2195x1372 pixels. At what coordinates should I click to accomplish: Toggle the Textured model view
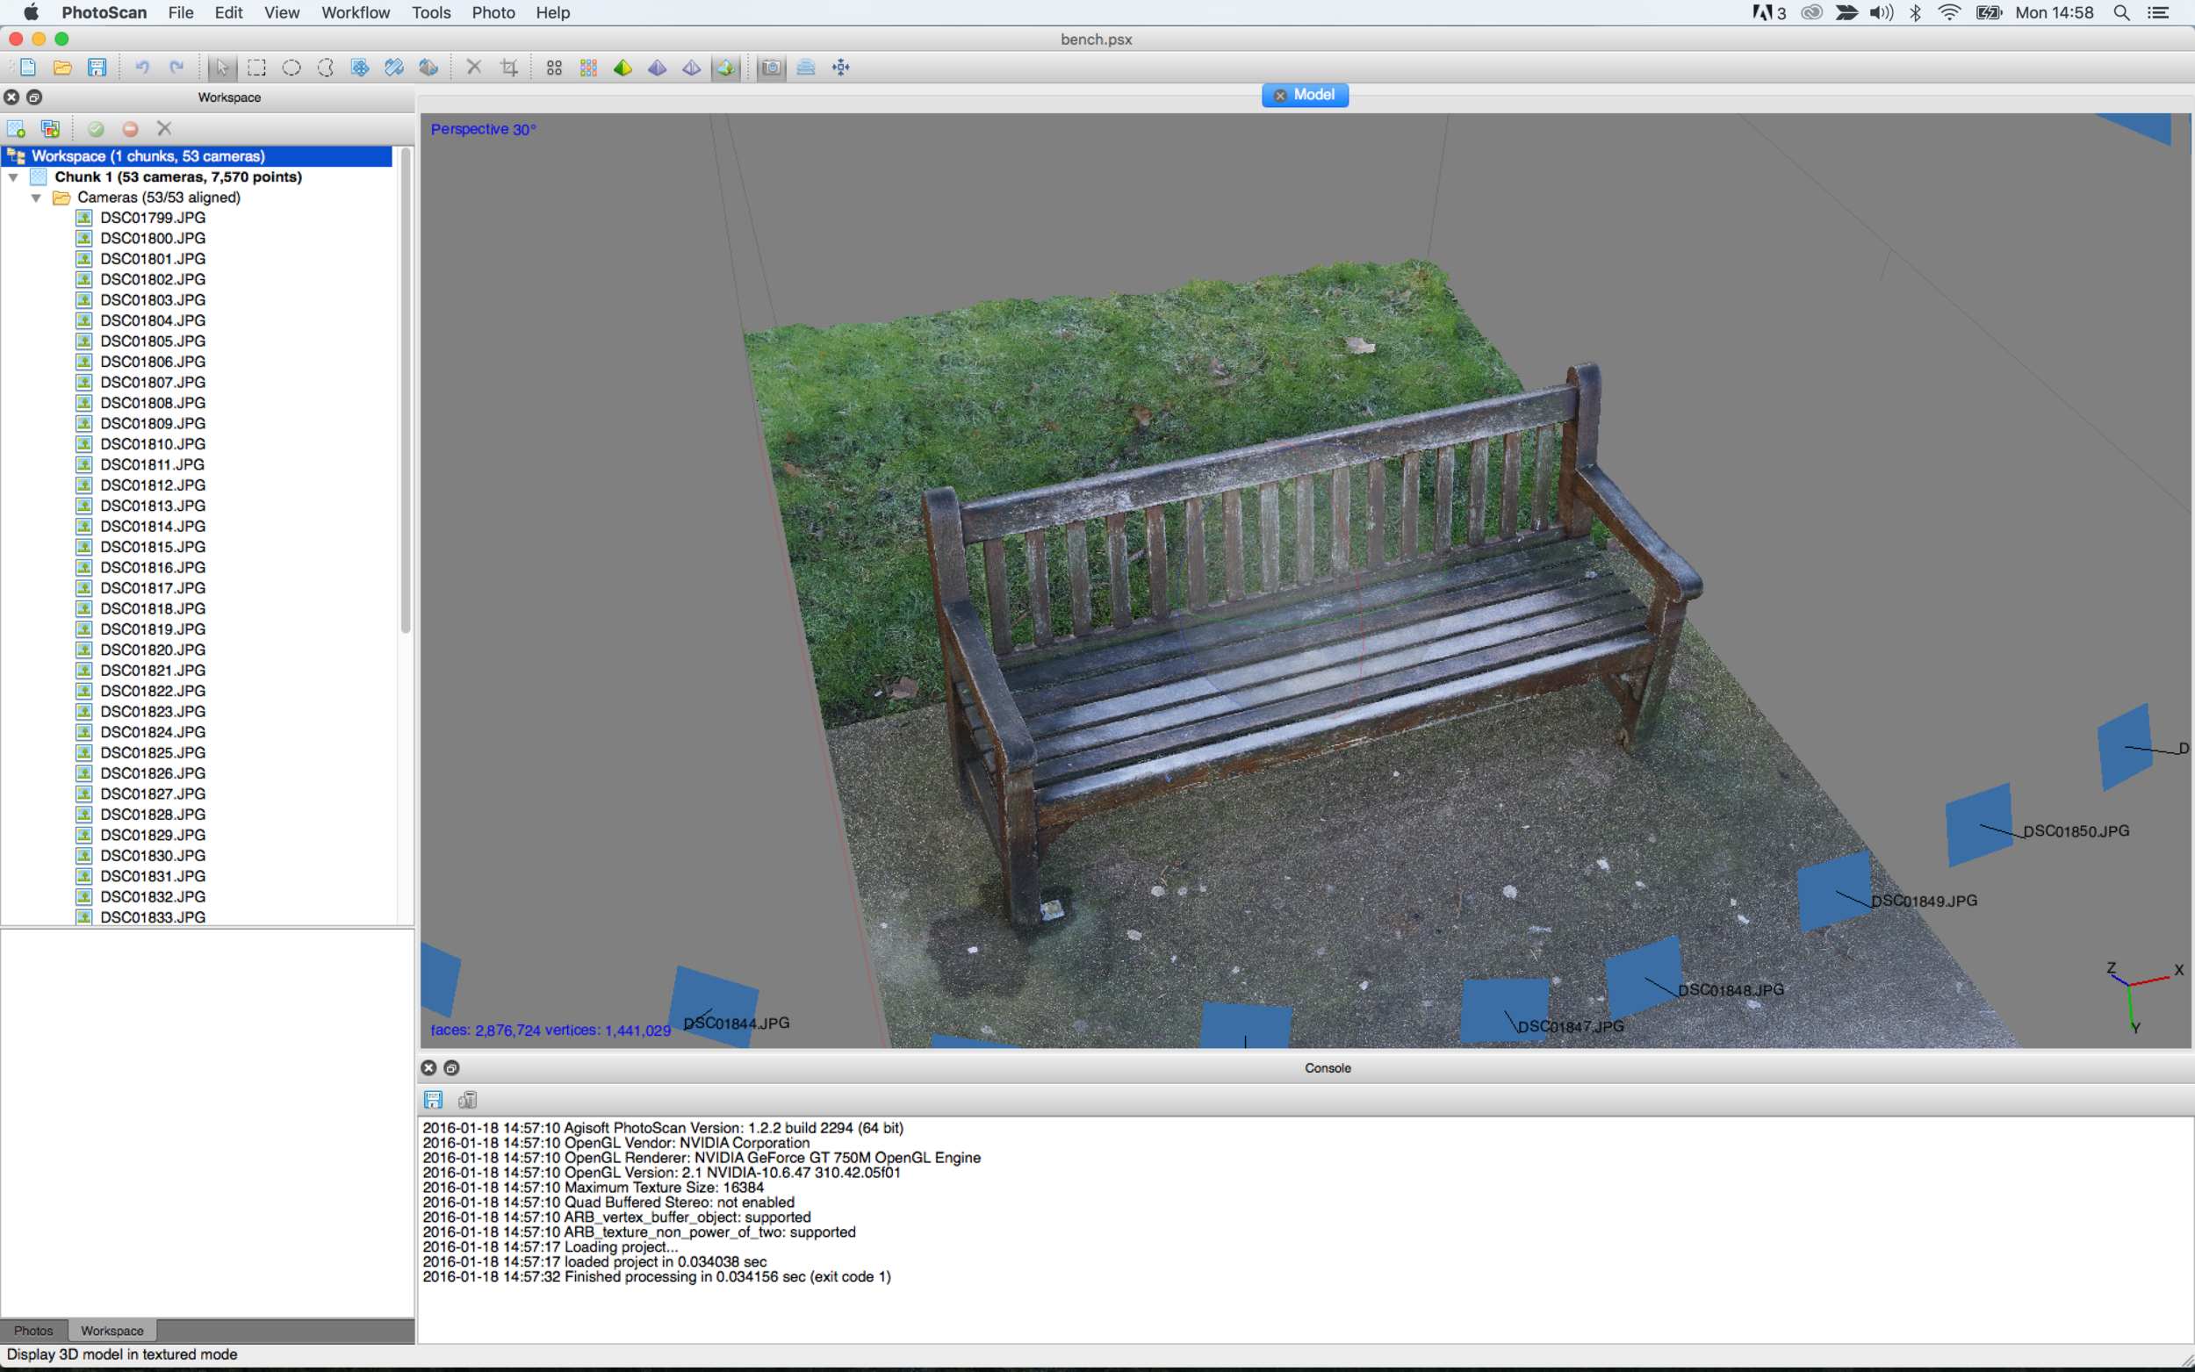click(x=726, y=67)
